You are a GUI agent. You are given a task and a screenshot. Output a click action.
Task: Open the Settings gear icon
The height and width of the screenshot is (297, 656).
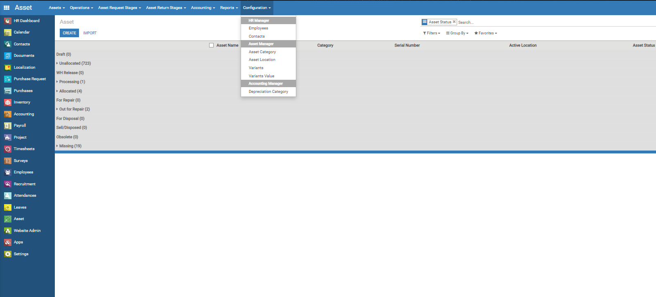(8, 254)
